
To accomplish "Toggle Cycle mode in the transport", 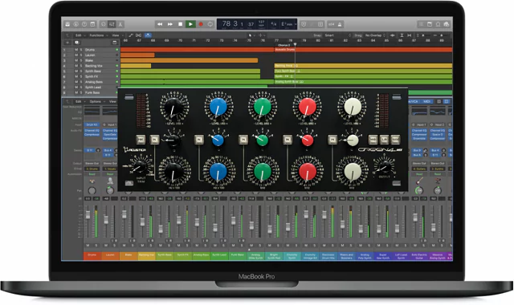I will [x=210, y=24].
